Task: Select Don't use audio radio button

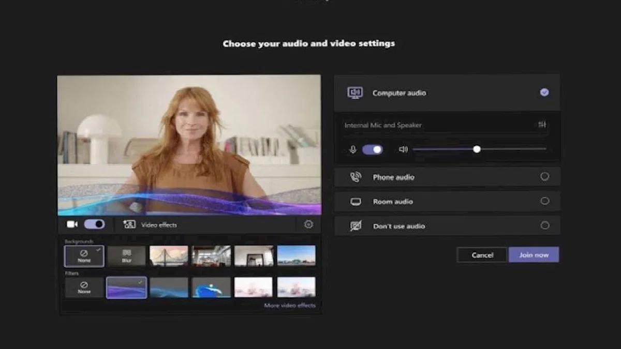Action: tap(544, 225)
